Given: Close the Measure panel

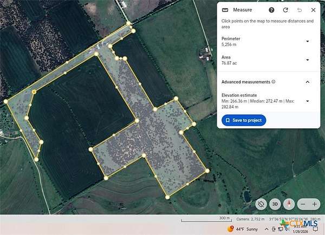Looking at the screenshot, I should [x=313, y=10].
